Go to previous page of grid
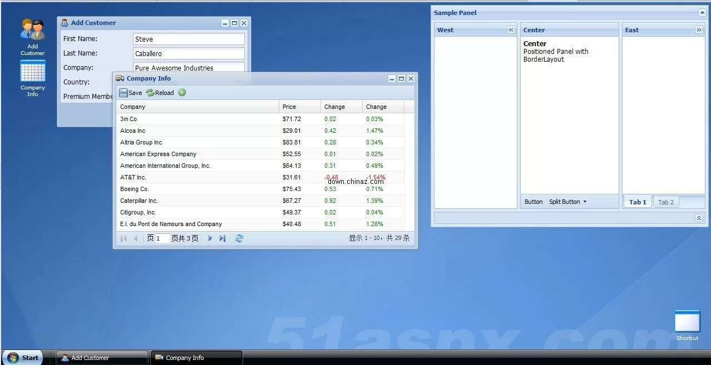Viewport: 711px width, 365px height. coord(135,238)
